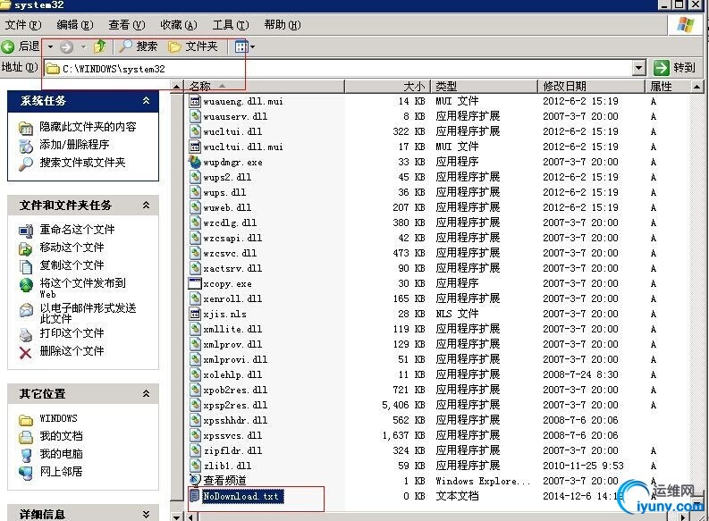Select the xjis.nls file icon
Image resolution: width=709 pixels, height=521 pixels.
click(195, 314)
